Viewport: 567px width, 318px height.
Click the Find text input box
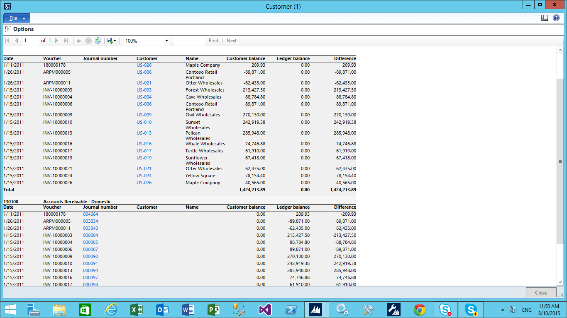pos(190,41)
